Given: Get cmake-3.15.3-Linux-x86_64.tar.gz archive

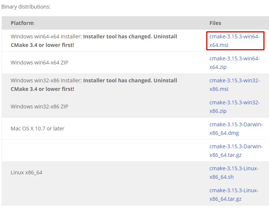Looking at the screenshot, I should click(234, 194).
